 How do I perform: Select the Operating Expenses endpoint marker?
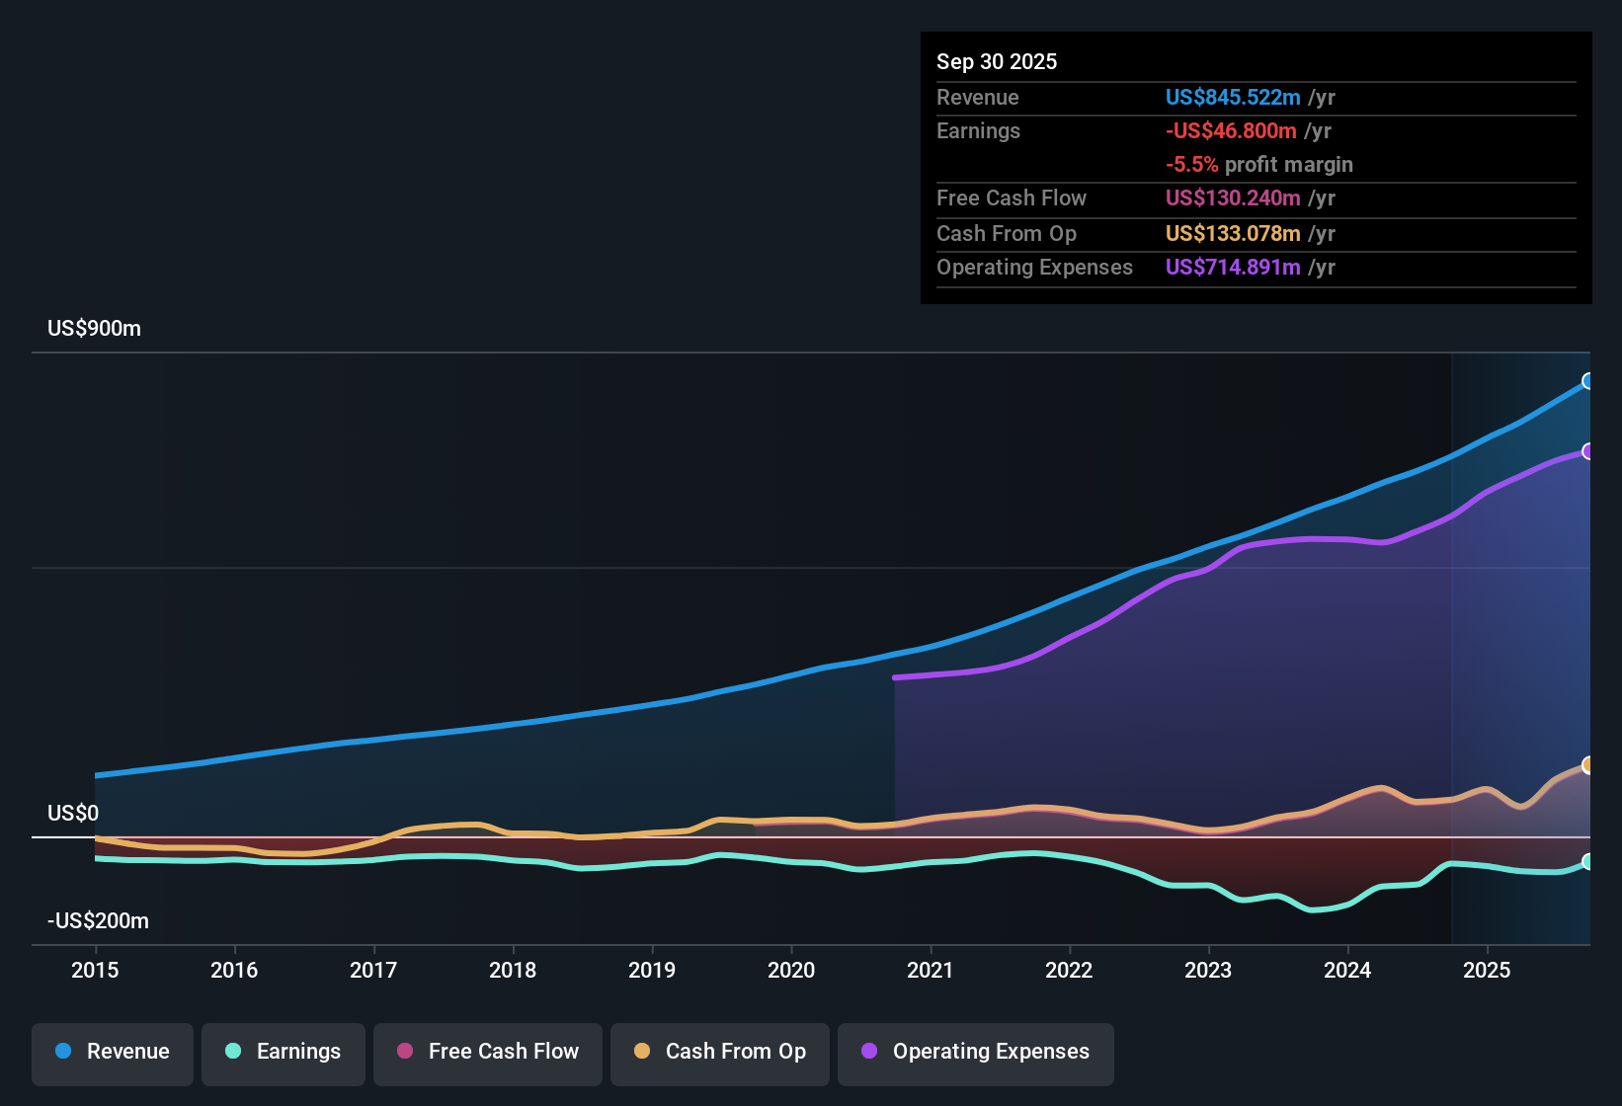pos(1588,451)
